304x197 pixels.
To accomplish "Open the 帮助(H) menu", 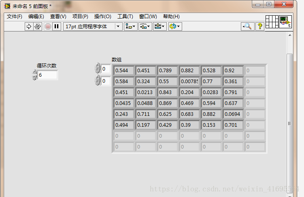I will click(x=171, y=17).
